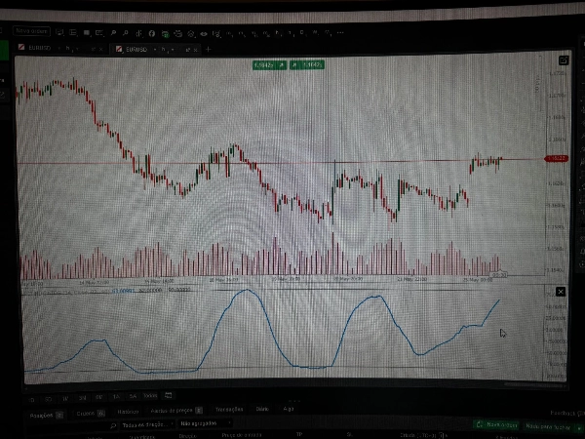Open the 'Ordens' tab in the bottom panel
Viewport: 585px width, 439px height.
point(91,414)
